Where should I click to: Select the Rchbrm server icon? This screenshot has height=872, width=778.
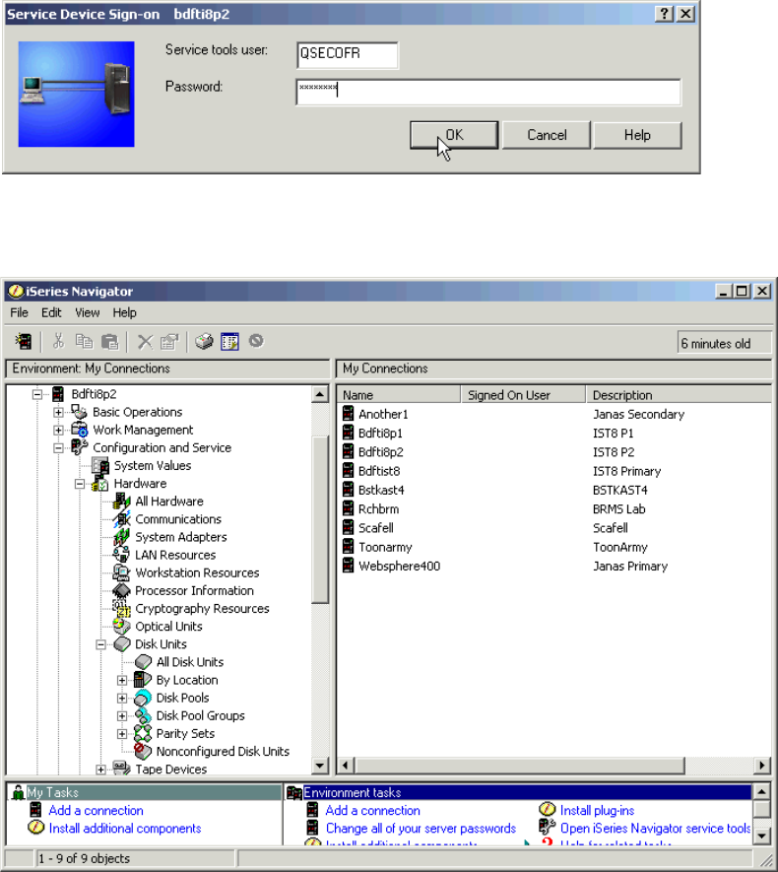348,508
